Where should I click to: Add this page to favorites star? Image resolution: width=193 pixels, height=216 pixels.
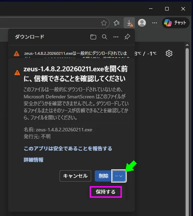point(104,23)
